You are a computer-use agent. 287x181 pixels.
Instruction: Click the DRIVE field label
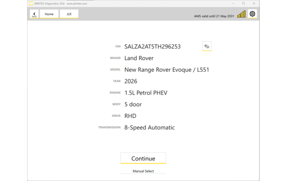tap(116, 116)
